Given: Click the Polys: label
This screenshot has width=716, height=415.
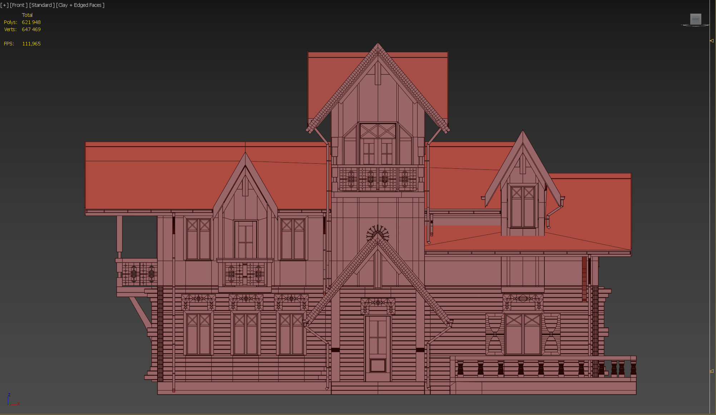Looking at the screenshot, I should (x=10, y=22).
